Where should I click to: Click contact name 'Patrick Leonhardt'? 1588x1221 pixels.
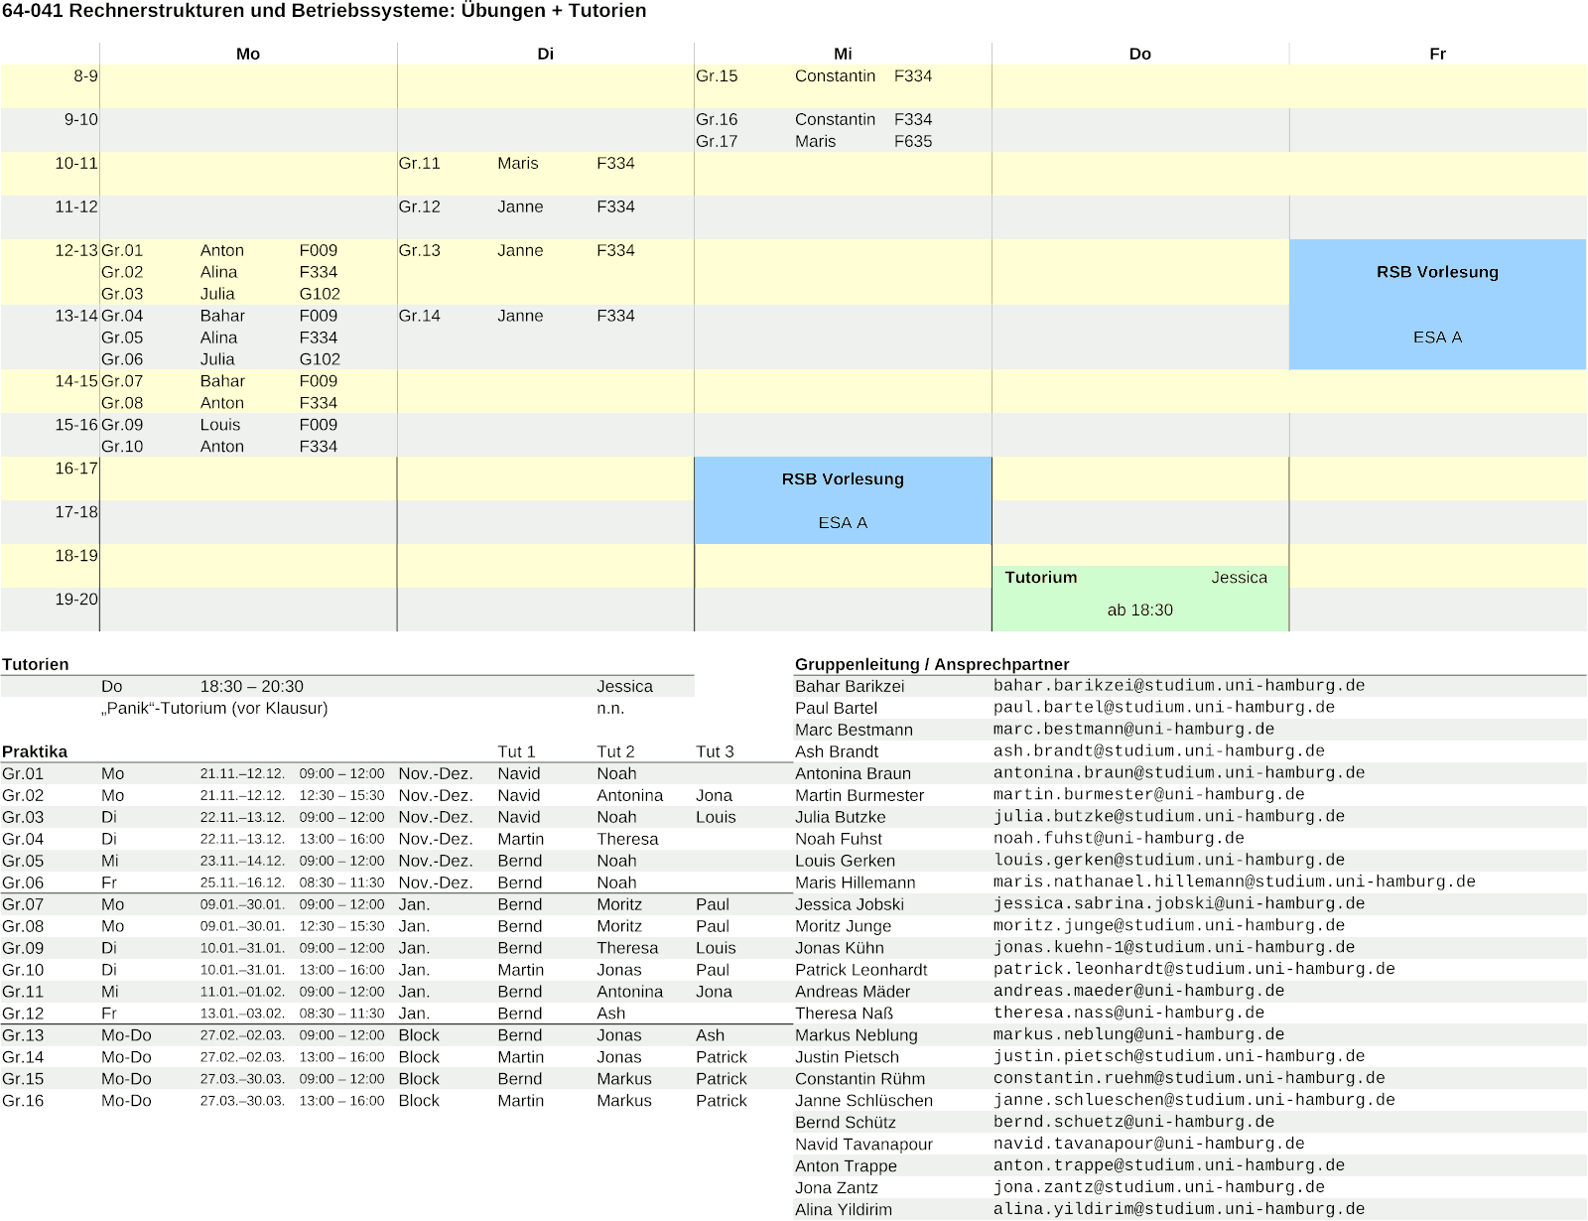coord(861,971)
